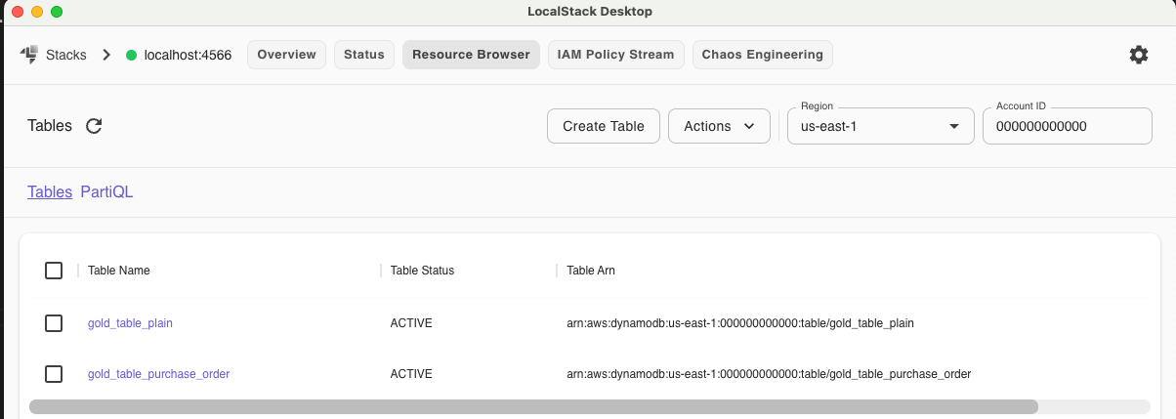
Task: Click the horizontal scrollbar under the table
Action: point(533,406)
